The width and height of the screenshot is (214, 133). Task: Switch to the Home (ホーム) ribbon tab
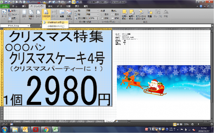pos(15,6)
